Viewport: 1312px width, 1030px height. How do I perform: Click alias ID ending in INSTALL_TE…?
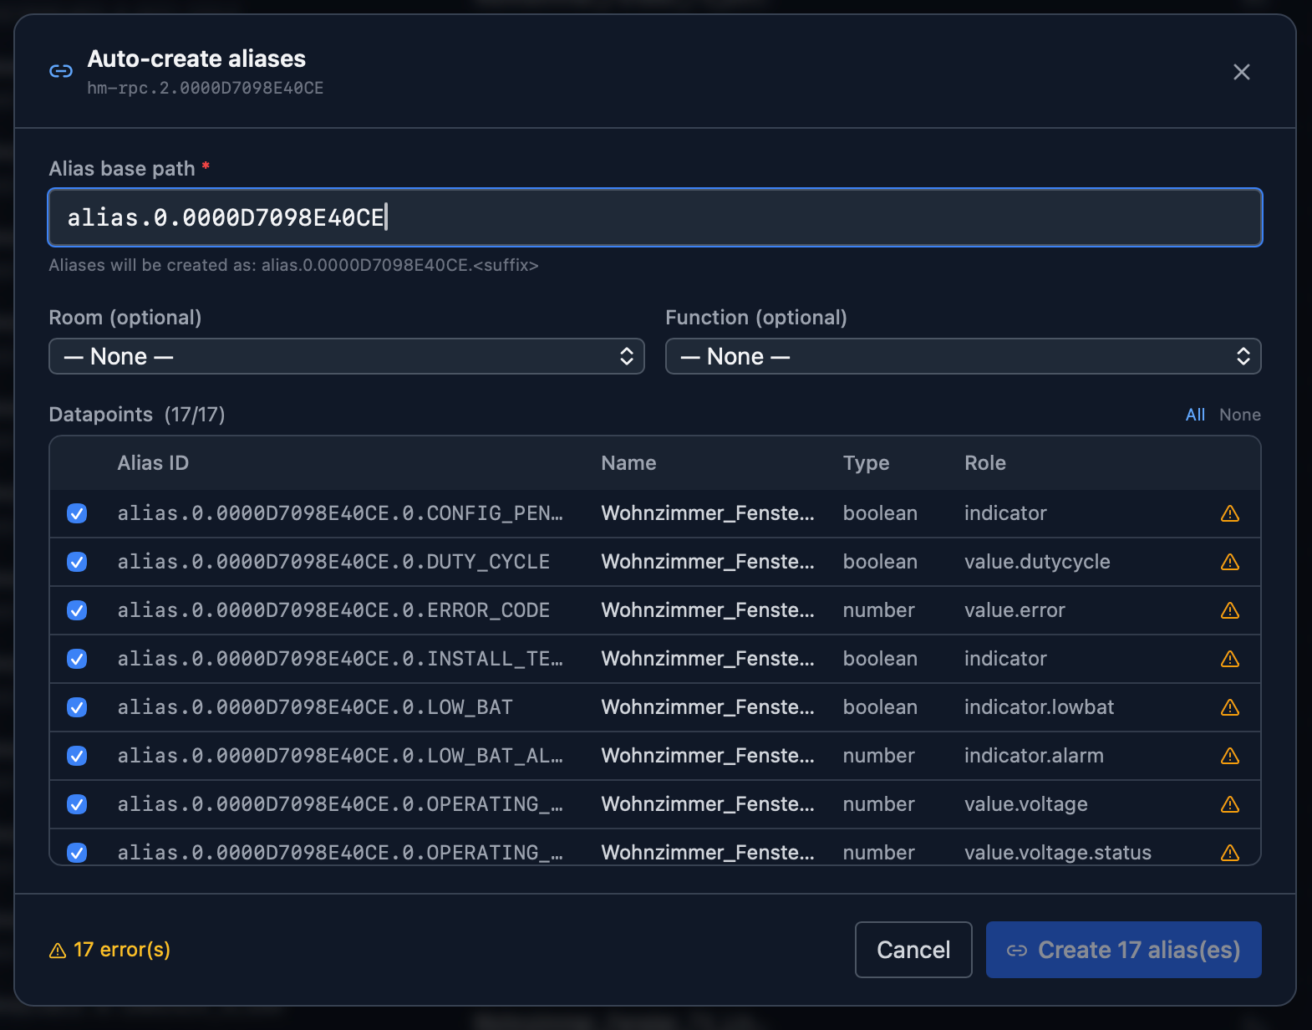pyautogui.click(x=340, y=659)
